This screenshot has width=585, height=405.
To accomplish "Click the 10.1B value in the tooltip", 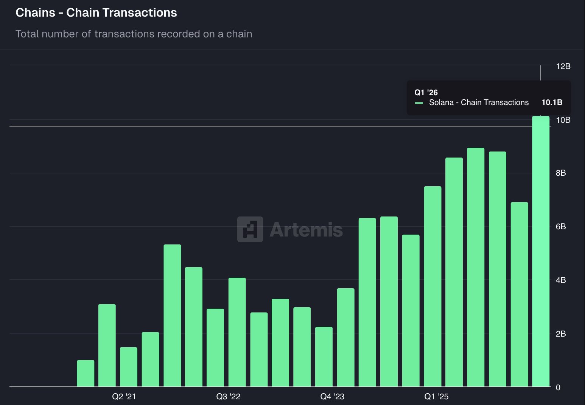I will click(x=552, y=102).
